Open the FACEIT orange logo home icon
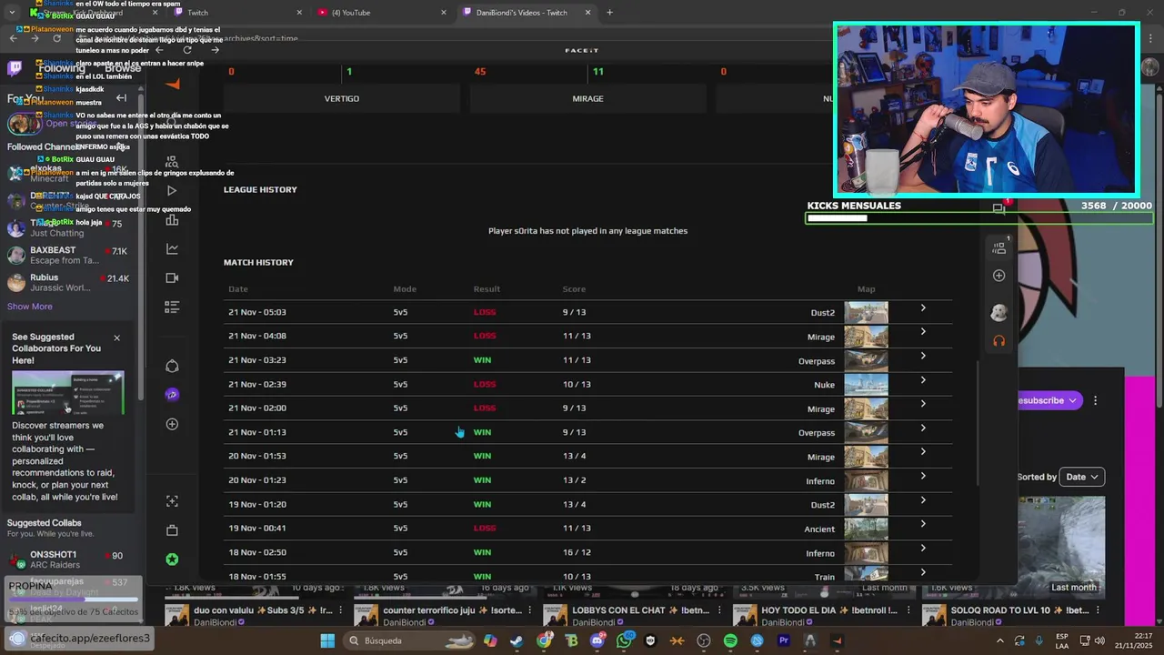The image size is (1164, 655). (172, 84)
